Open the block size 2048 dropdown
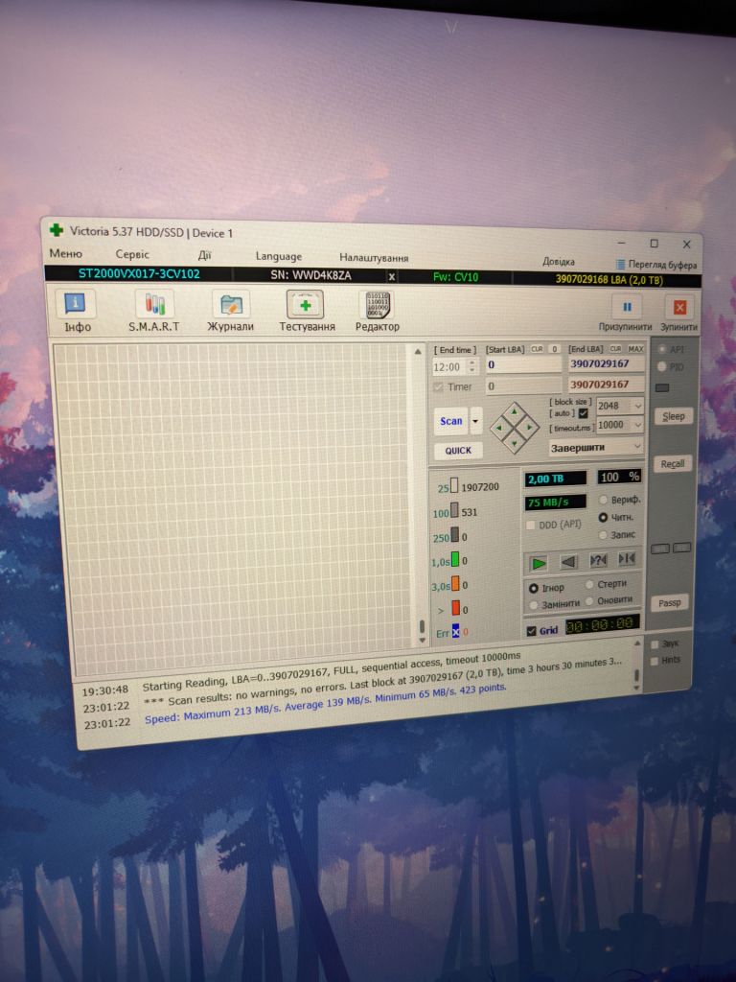The height and width of the screenshot is (982, 736). pos(637,406)
